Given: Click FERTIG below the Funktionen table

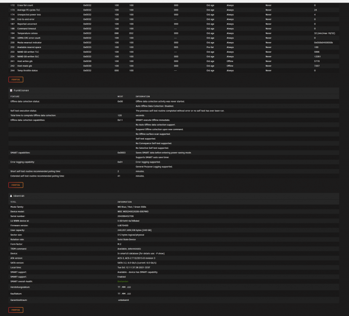Looking at the screenshot, I should 16,185.
